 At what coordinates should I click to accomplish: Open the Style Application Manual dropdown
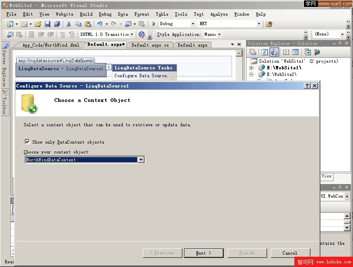click(x=219, y=34)
